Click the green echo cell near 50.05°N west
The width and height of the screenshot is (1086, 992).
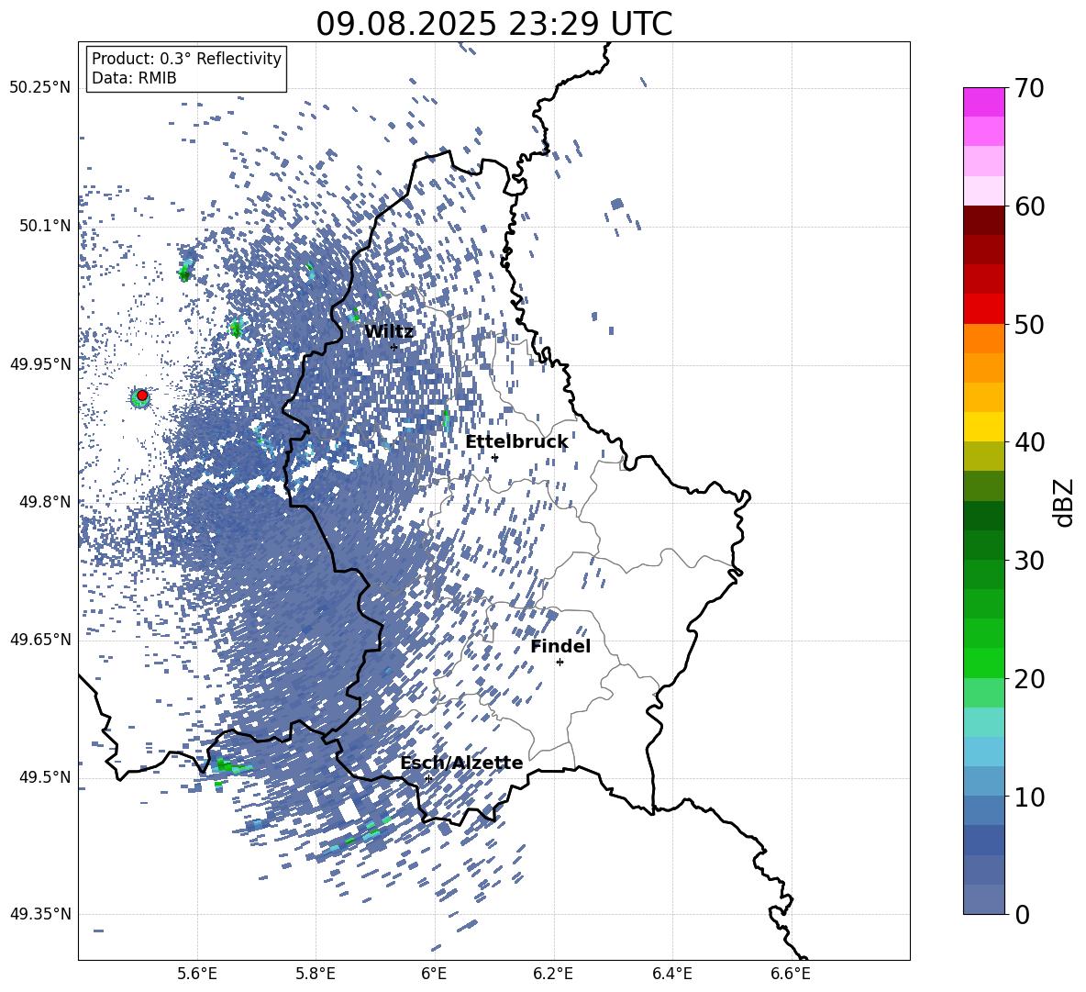184,273
